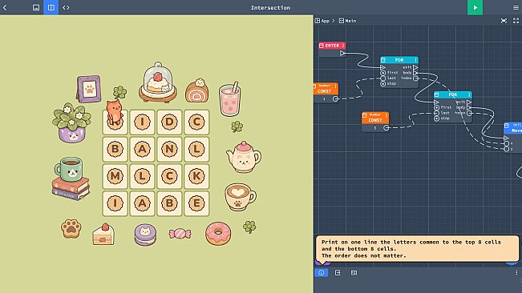
Task: Select the ENTER node header
Action: (332, 46)
